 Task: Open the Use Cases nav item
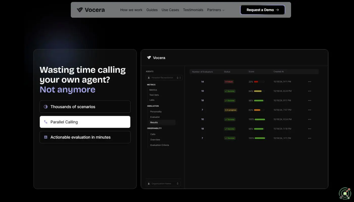coord(170,10)
